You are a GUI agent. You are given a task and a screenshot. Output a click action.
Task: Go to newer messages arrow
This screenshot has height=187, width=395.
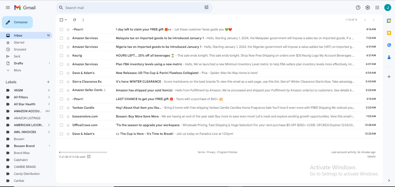coord(365,20)
